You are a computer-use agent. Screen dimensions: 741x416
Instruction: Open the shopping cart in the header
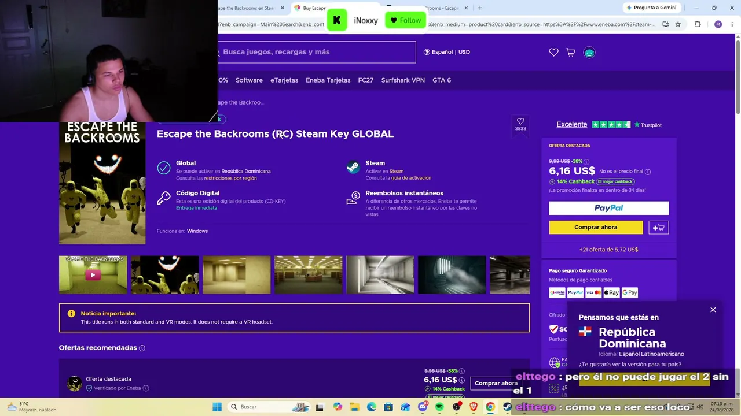(x=571, y=52)
